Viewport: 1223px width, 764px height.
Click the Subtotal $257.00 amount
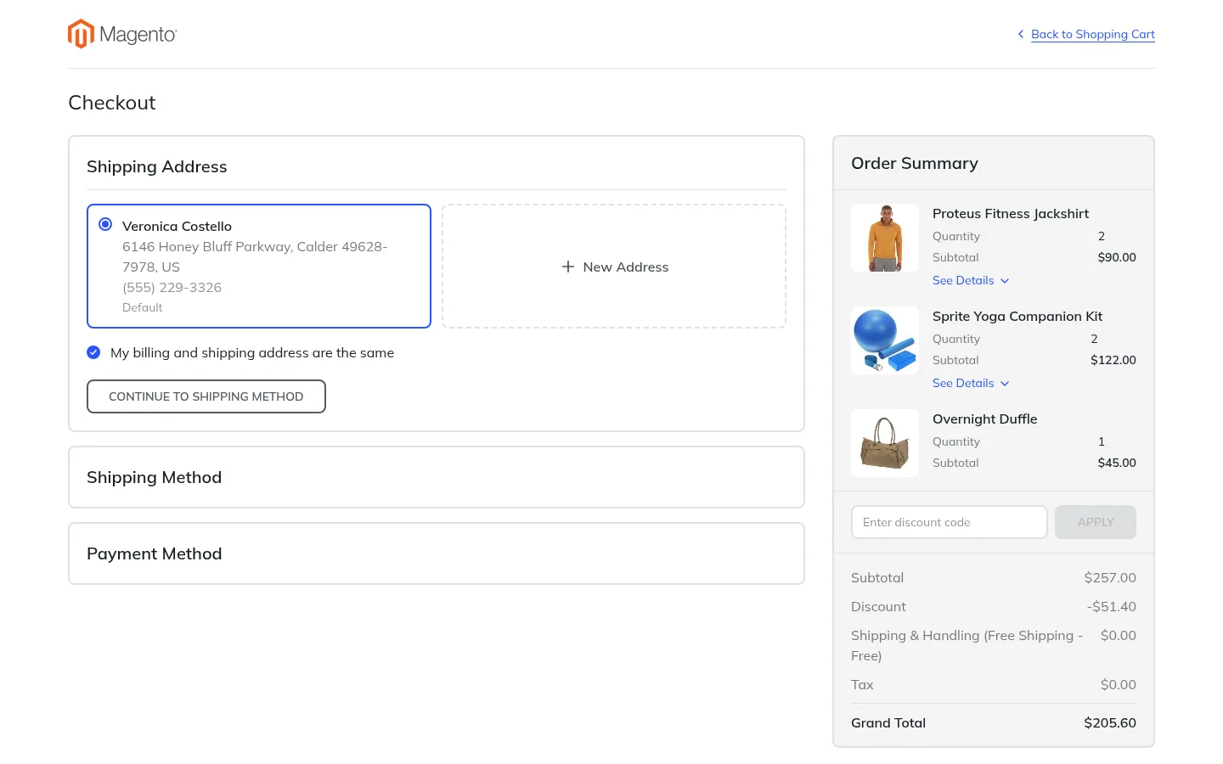[1110, 578]
